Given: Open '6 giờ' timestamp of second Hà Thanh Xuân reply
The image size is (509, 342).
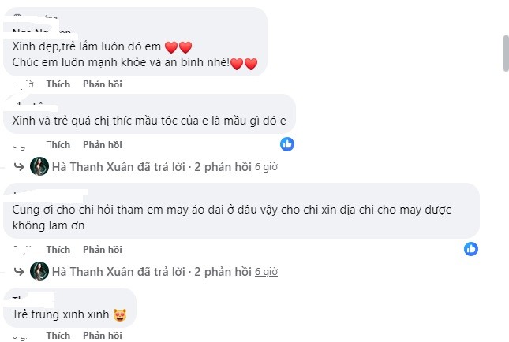Looking at the screenshot, I should (x=265, y=273).
